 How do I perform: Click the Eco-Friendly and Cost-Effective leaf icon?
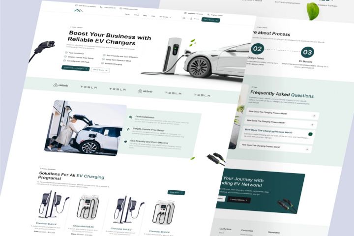point(125,142)
